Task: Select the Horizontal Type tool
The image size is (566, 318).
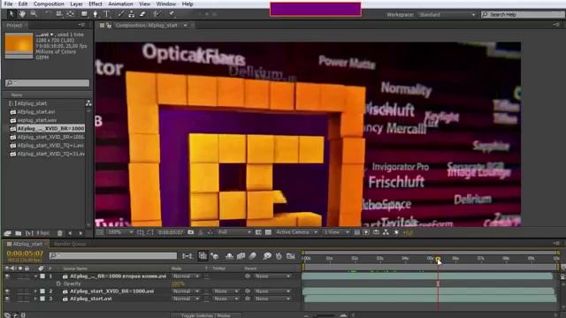Action: coord(106,14)
